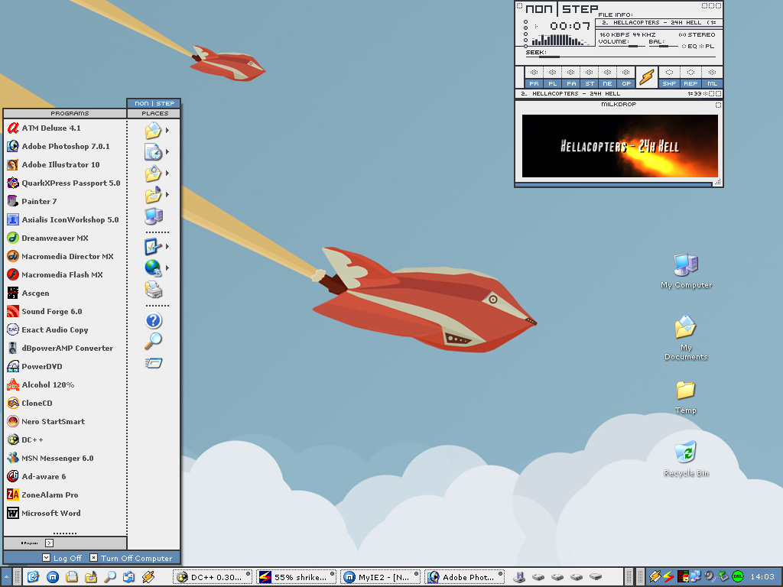Open Printers icon in Places column

[153, 290]
